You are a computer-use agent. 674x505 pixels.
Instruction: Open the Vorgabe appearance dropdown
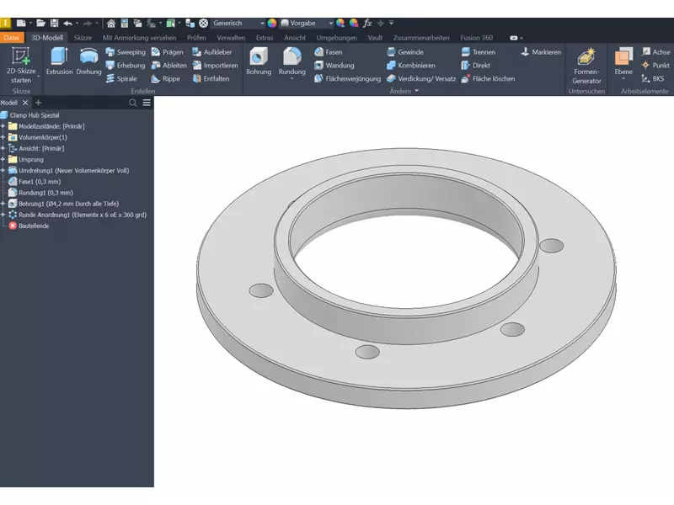pos(329,23)
